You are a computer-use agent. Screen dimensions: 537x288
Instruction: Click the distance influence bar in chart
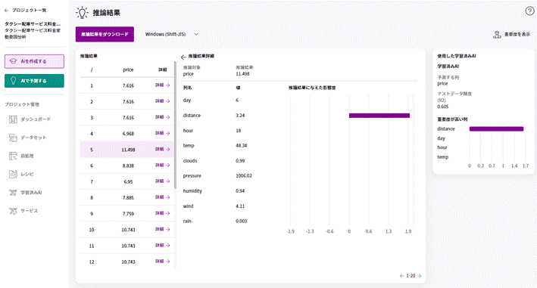pyautogui.click(x=379, y=116)
